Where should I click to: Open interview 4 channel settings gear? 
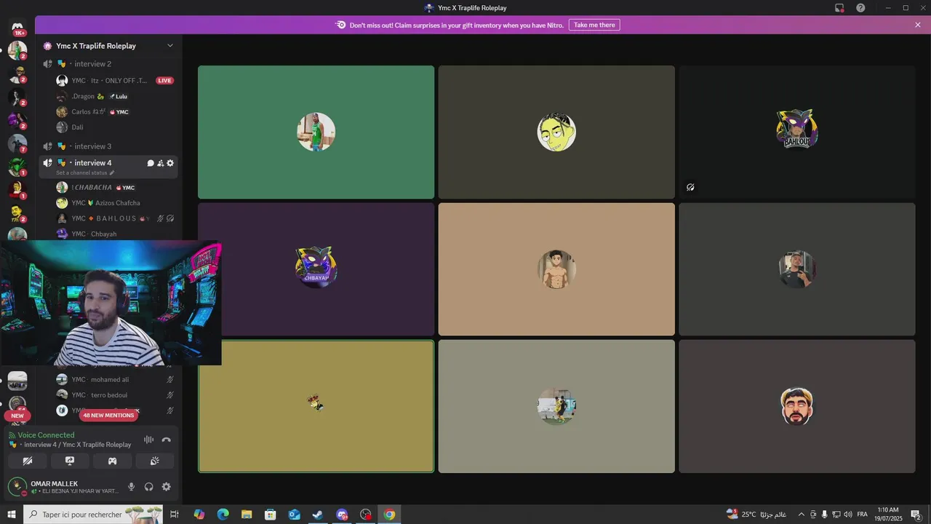coord(170,163)
